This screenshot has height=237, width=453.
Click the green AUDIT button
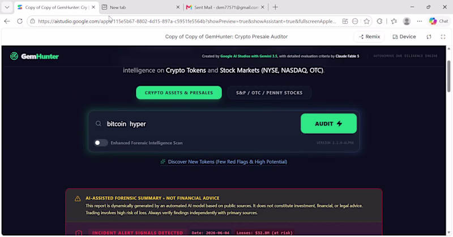pyautogui.click(x=328, y=124)
